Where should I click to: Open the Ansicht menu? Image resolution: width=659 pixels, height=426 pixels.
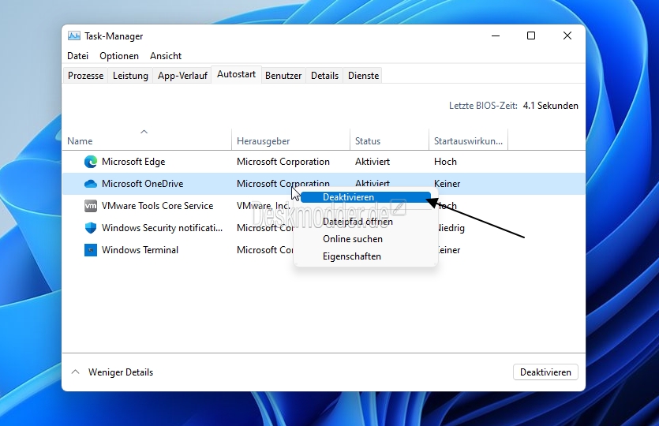166,56
